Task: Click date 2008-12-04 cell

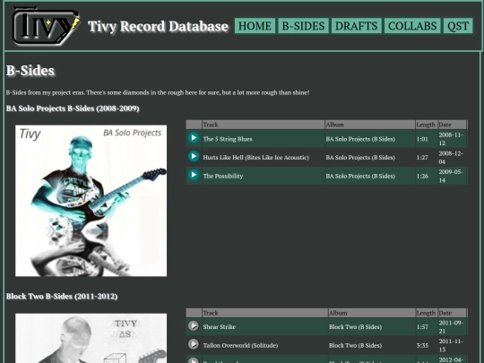Action: (x=451, y=158)
